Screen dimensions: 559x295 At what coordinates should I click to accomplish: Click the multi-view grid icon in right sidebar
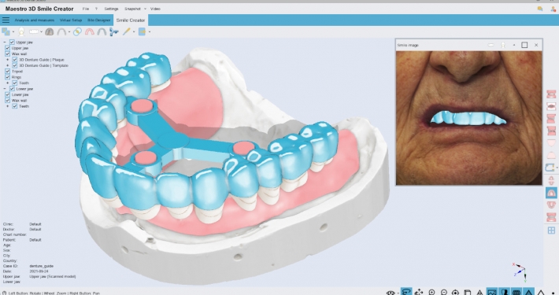click(551, 230)
